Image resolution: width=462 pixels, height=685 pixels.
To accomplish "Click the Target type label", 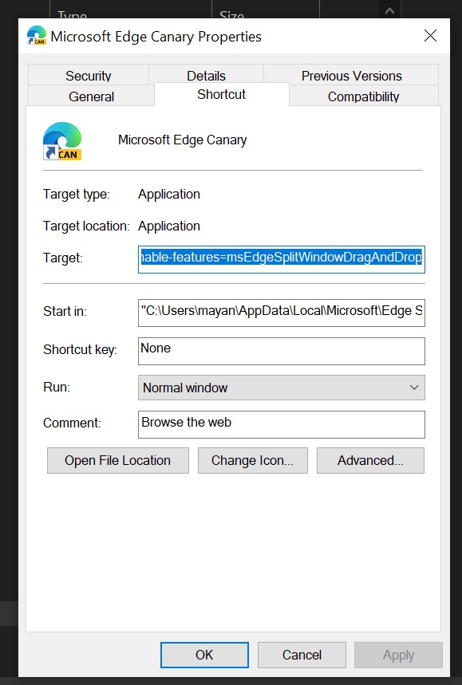I will point(77,194).
